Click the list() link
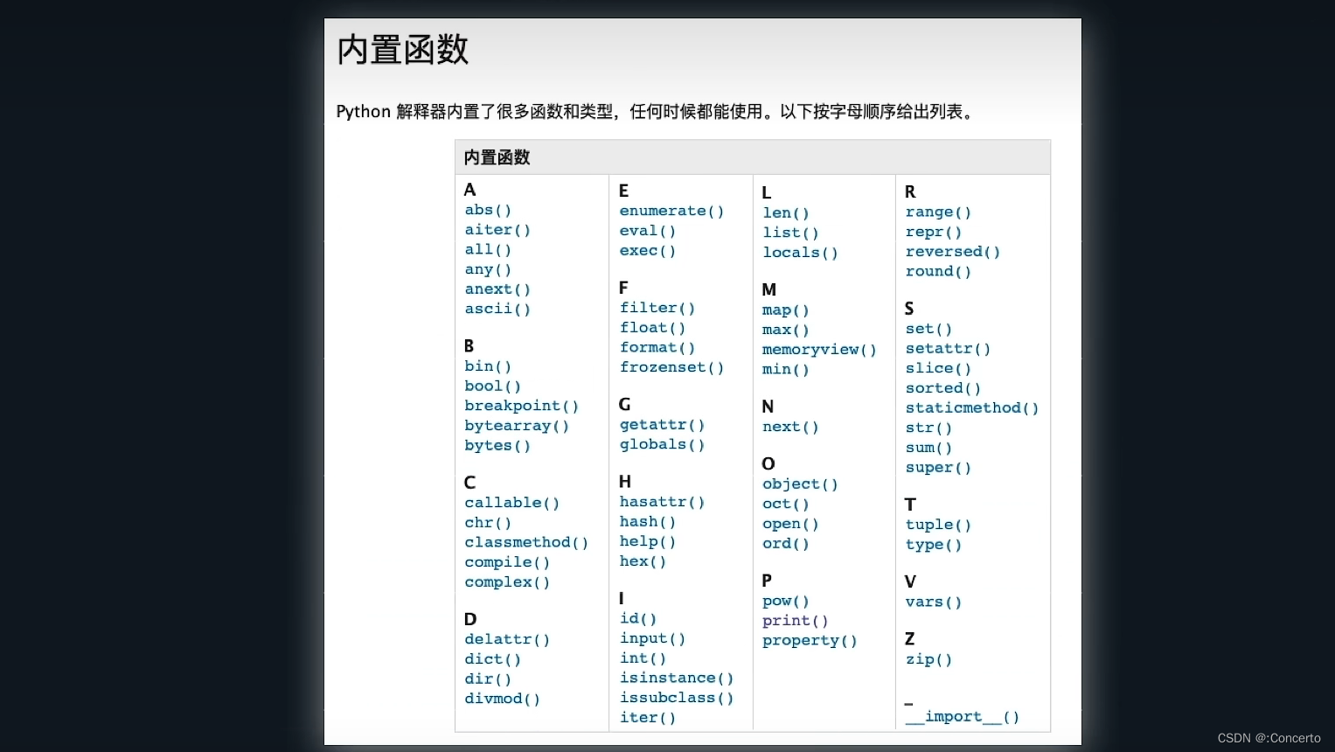The image size is (1335, 752). click(791, 233)
